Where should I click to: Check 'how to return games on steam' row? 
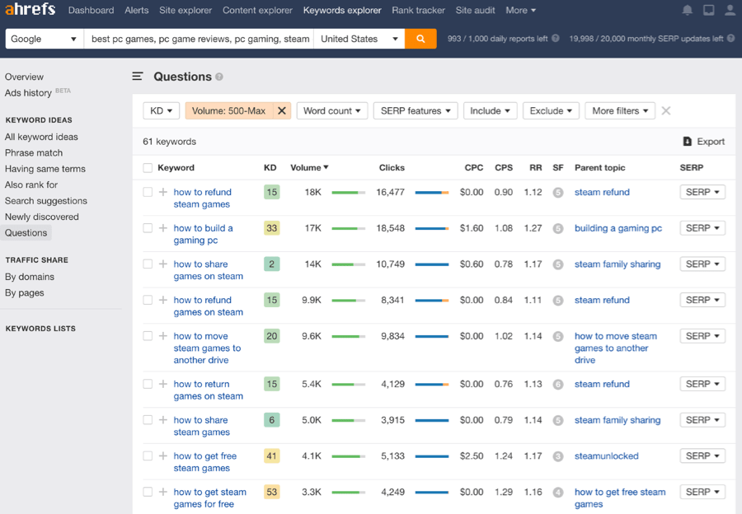pos(148,384)
